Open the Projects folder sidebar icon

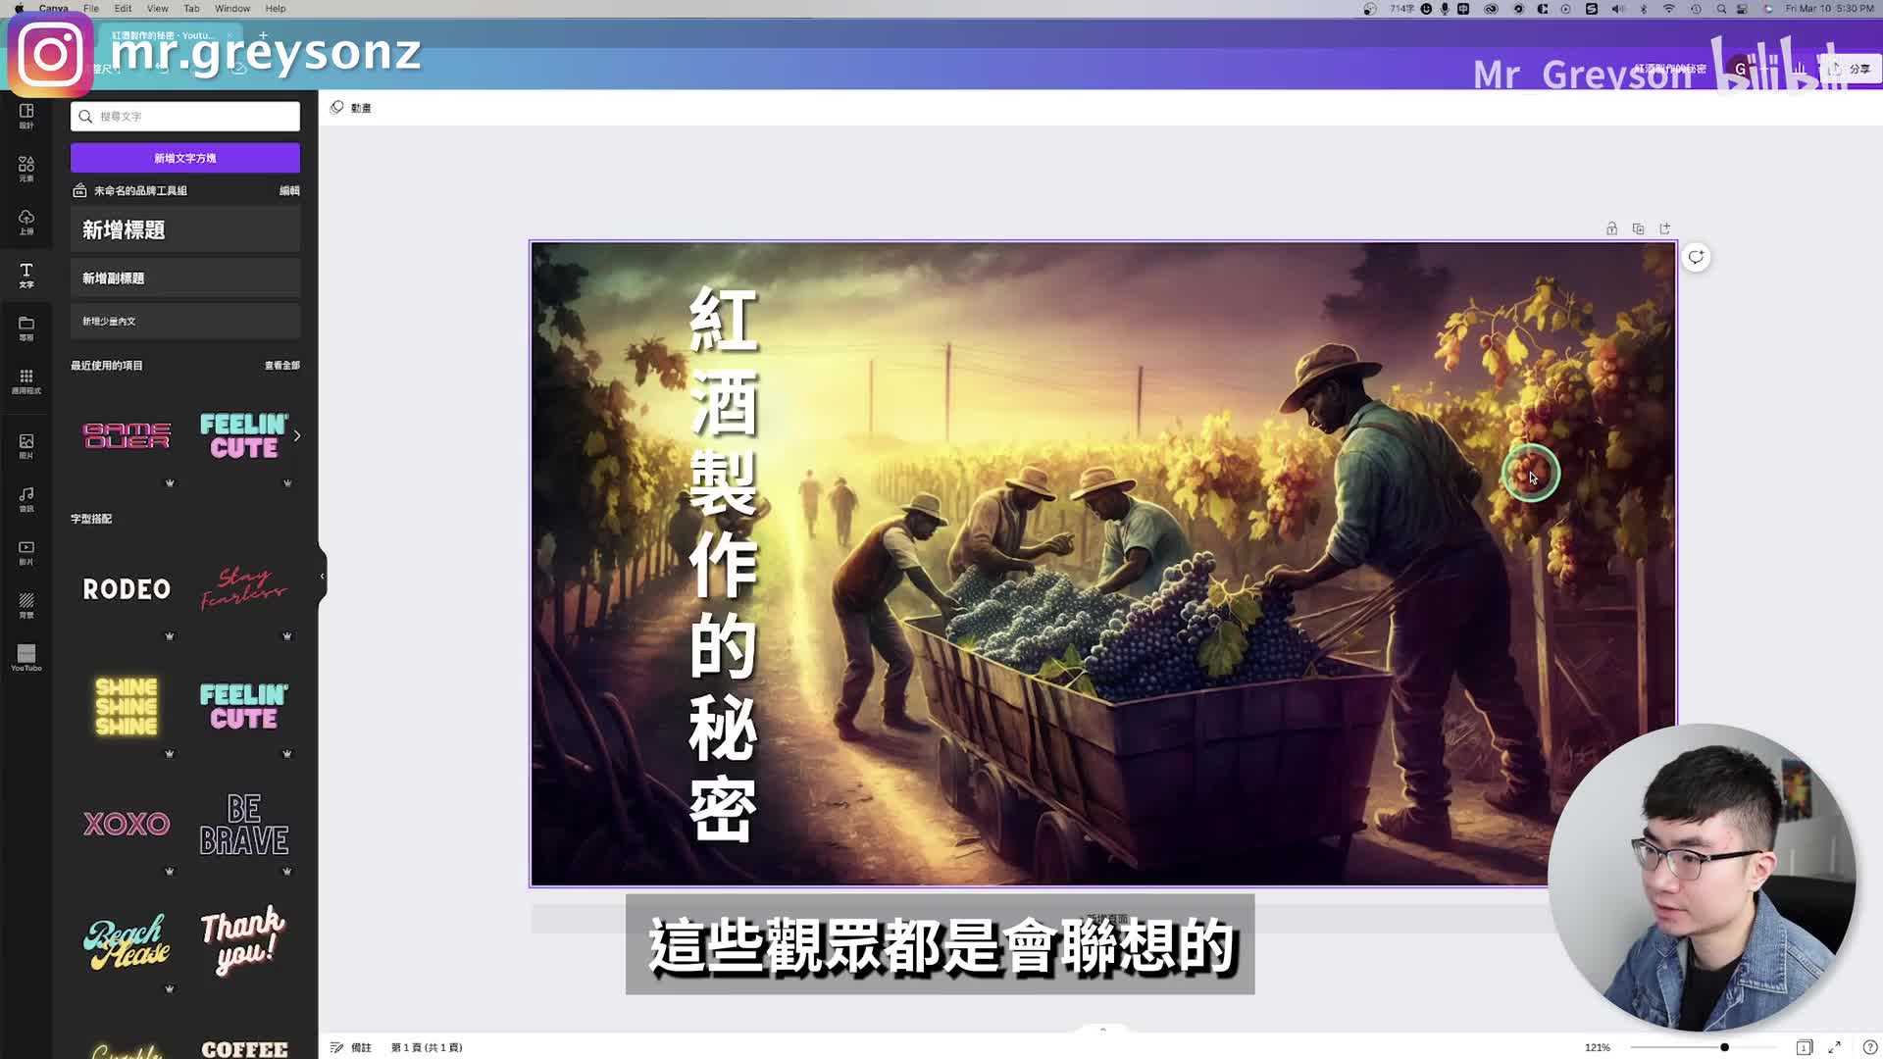26,328
